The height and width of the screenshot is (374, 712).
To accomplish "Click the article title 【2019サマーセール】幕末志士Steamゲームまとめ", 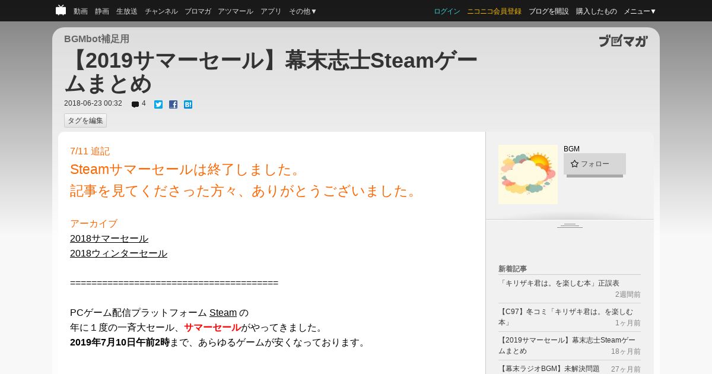I will point(271,72).
